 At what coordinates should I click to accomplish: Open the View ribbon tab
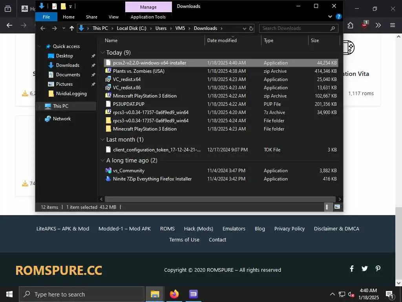(x=113, y=17)
